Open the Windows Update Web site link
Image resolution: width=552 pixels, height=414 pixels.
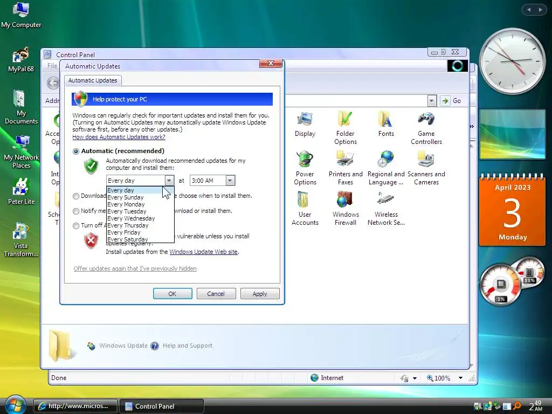tap(203, 252)
